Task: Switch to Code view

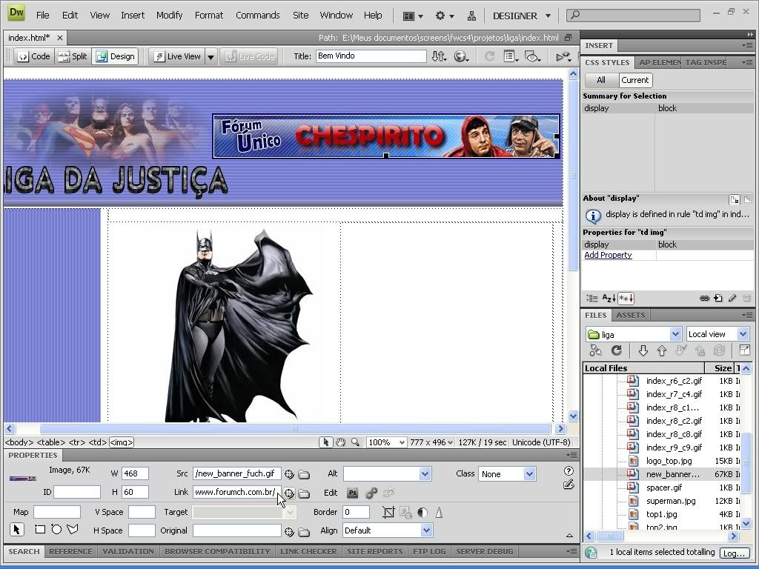Action: tap(33, 56)
